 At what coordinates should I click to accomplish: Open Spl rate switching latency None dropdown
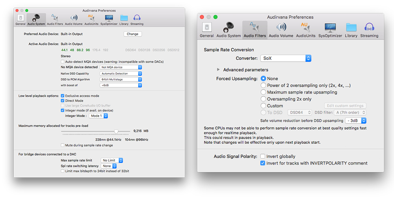[x=109, y=166]
